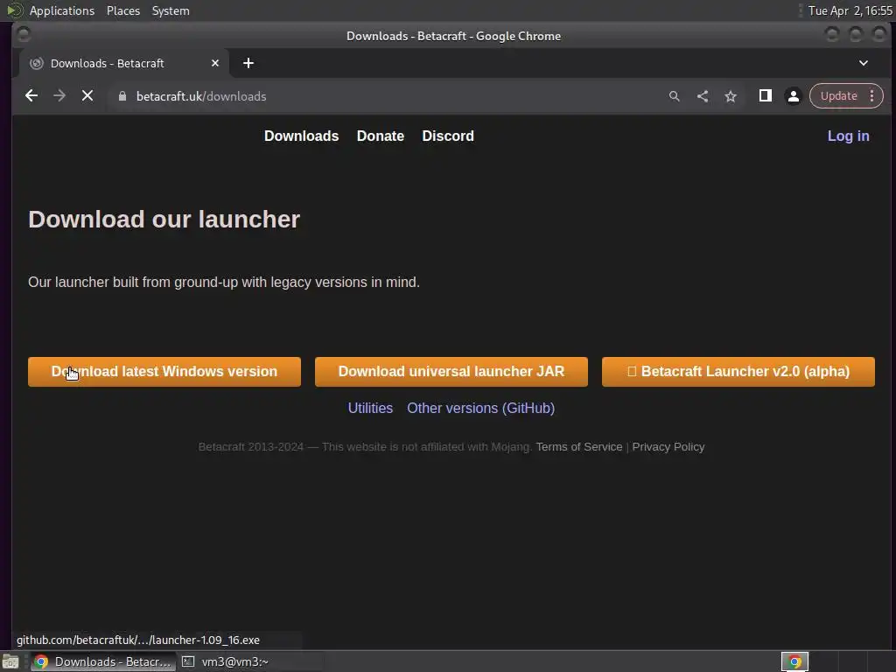View site security lock information
This screenshot has width=896, height=672.
coord(122,96)
